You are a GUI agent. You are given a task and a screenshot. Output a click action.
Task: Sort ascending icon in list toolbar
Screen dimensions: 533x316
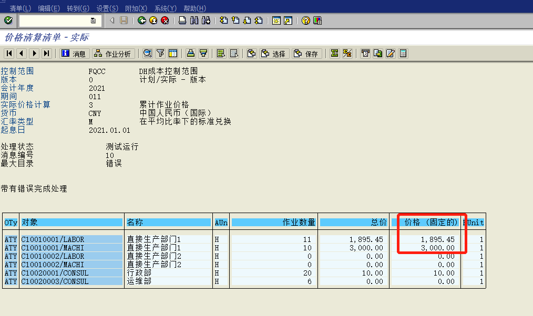[191, 54]
